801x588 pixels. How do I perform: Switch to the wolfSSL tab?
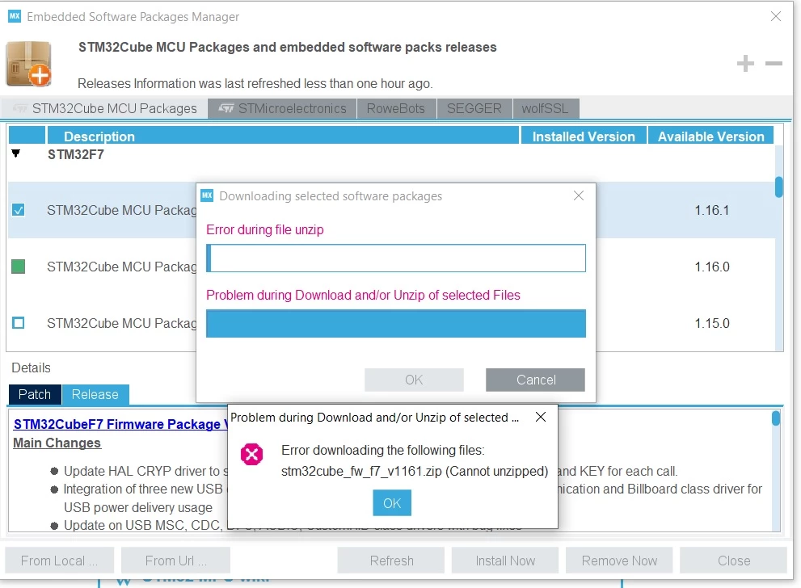(x=545, y=109)
